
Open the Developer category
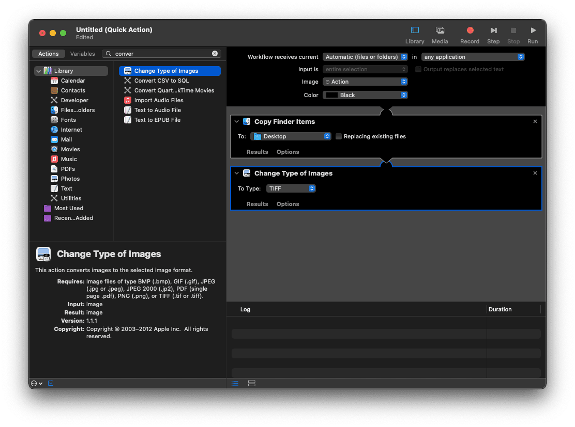pyautogui.click(x=74, y=100)
